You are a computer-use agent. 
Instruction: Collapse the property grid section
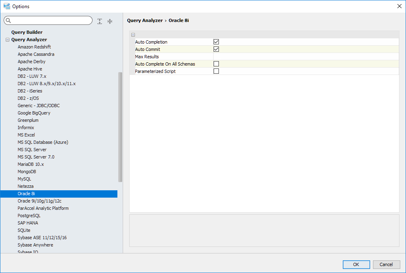(133, 35)
